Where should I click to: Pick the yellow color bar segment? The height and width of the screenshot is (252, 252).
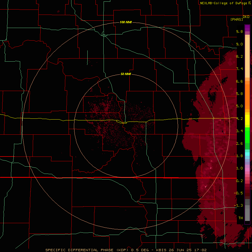point(247,120)
